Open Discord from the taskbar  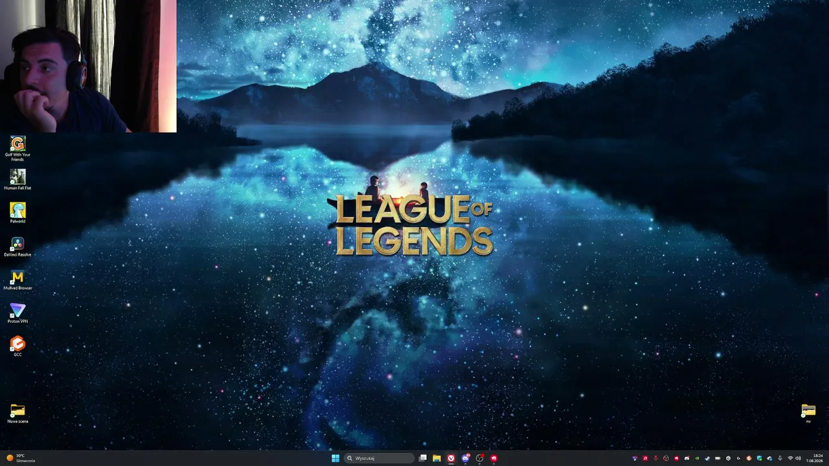point(466,458)
